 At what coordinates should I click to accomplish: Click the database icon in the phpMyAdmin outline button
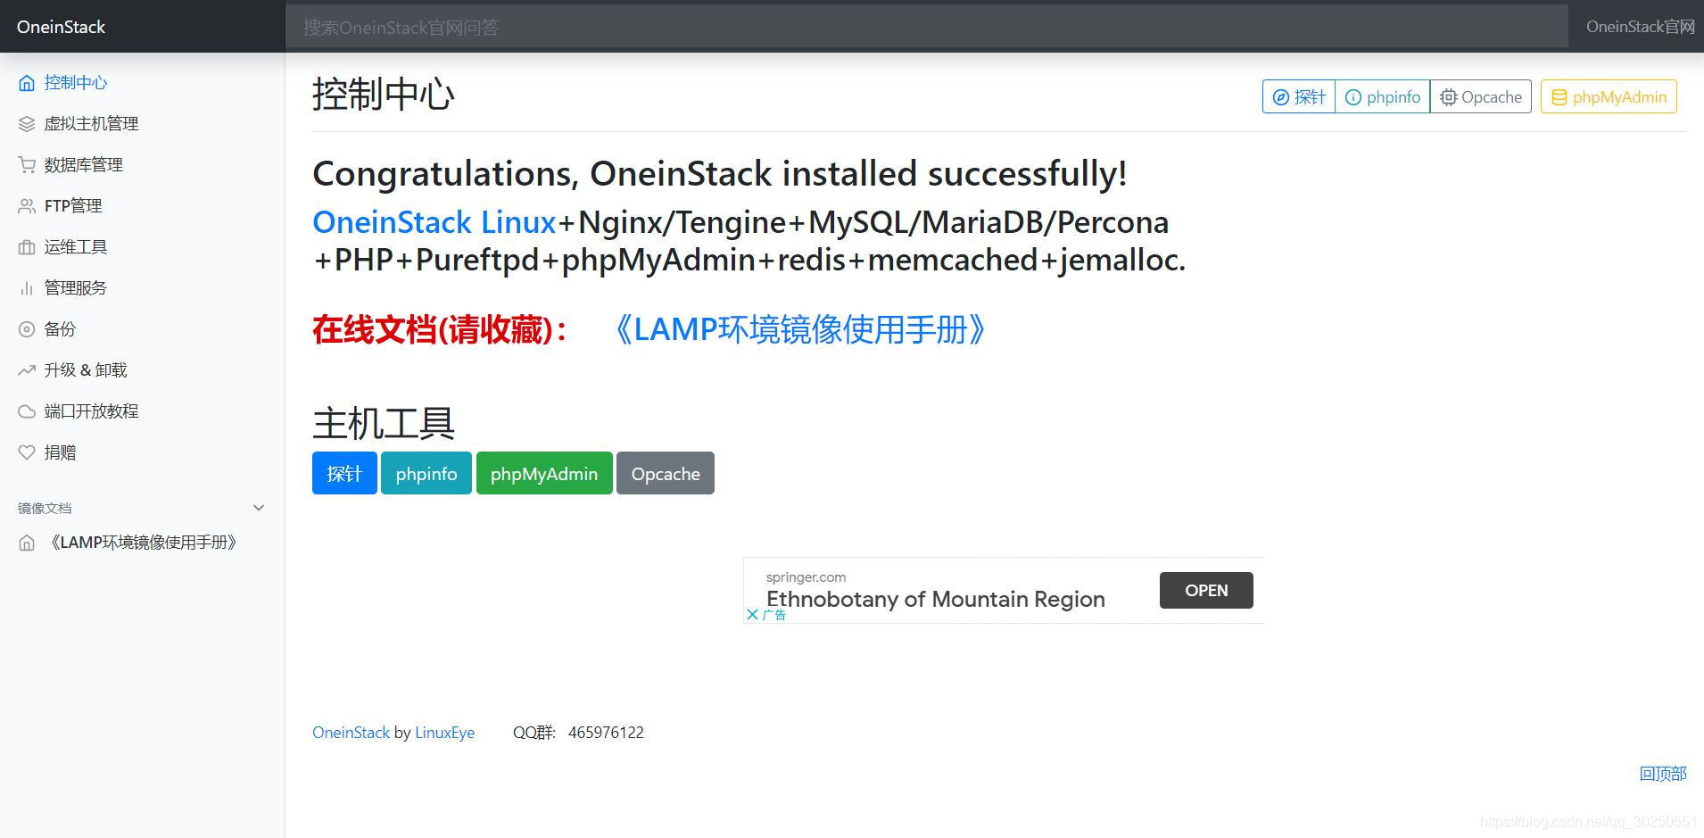pos(1559,97)
